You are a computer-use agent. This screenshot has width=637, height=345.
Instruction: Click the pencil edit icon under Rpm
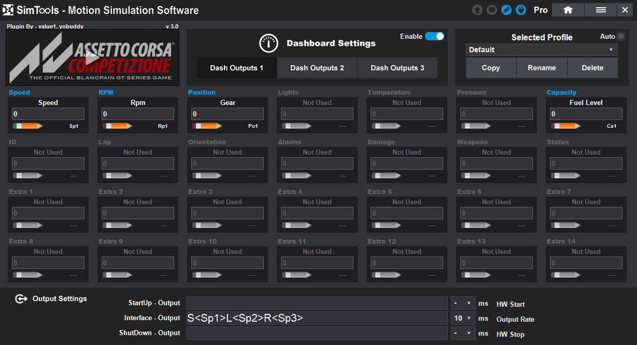[118, 126]
